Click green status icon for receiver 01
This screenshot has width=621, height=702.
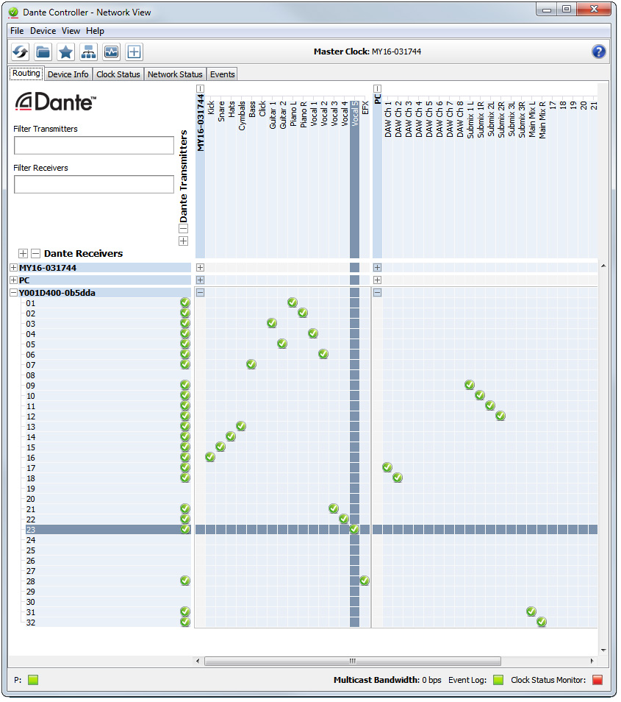185,303
